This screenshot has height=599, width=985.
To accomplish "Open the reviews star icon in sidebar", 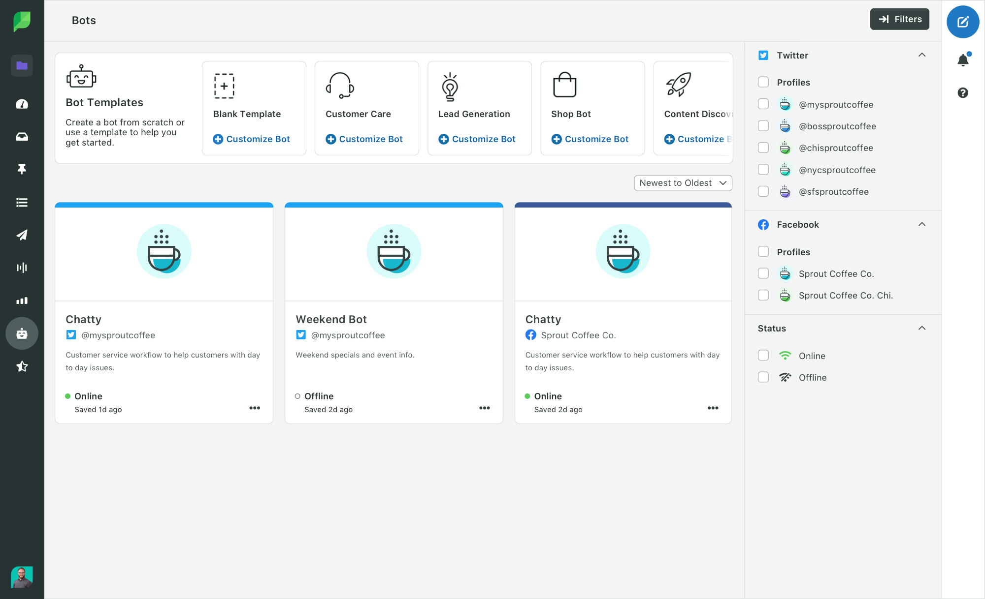I will [x=22, y=366].
